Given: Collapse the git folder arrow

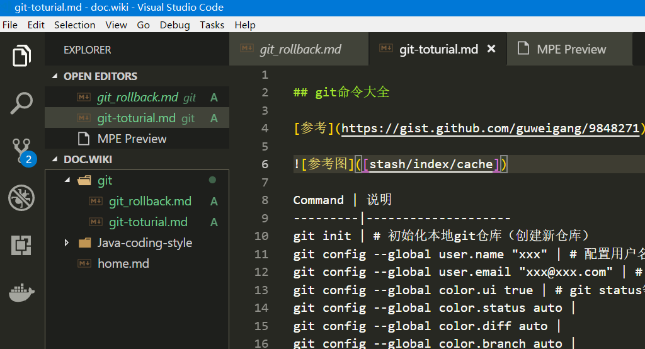Looking at the screenshot, I should coord(67,180).
